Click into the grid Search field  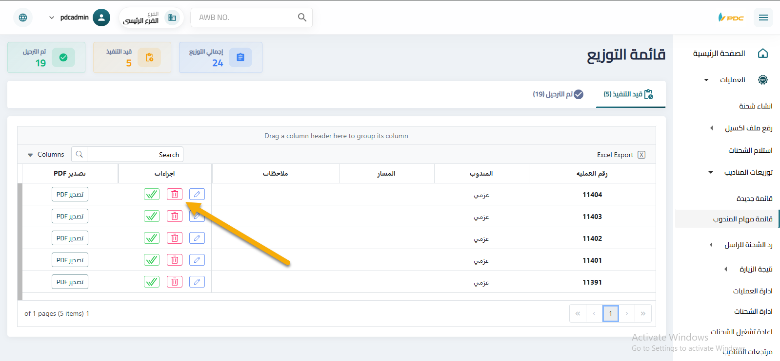pyautogui.click(x=134, y=155)
